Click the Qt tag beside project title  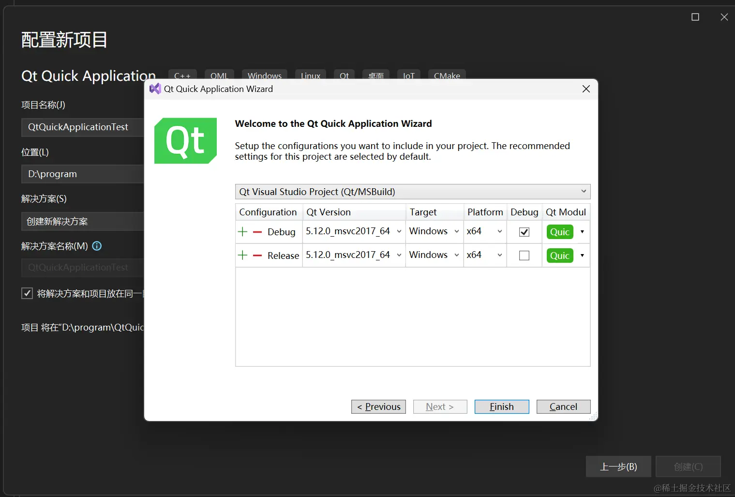click(344, 75)
